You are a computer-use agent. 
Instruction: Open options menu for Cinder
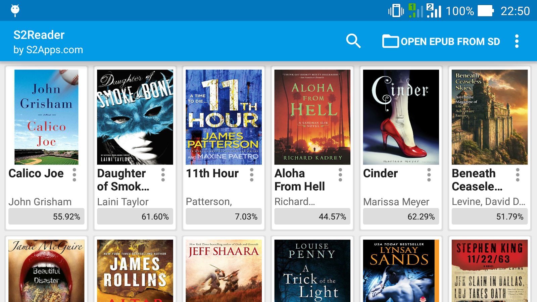click(x=429, y=175)
